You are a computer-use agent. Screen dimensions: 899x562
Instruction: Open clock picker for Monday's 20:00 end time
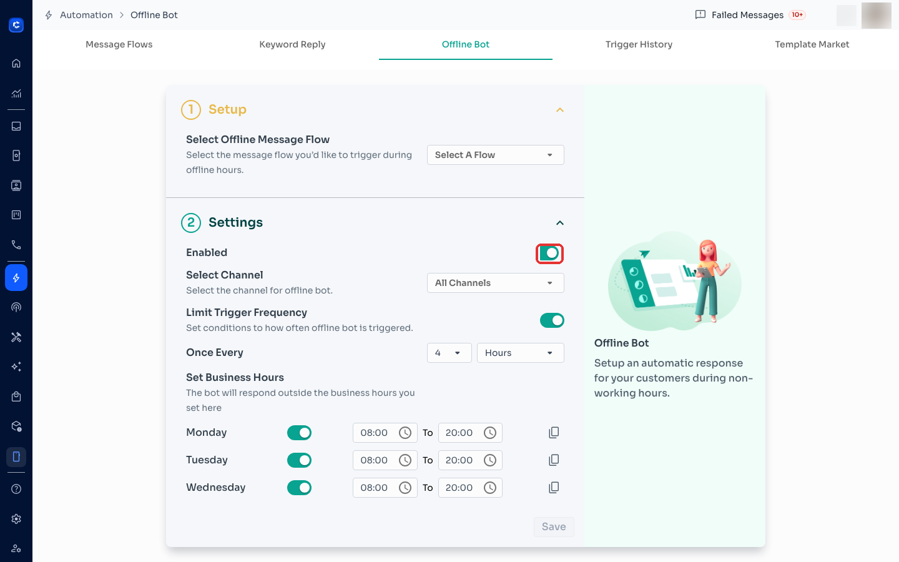[490, 433]
